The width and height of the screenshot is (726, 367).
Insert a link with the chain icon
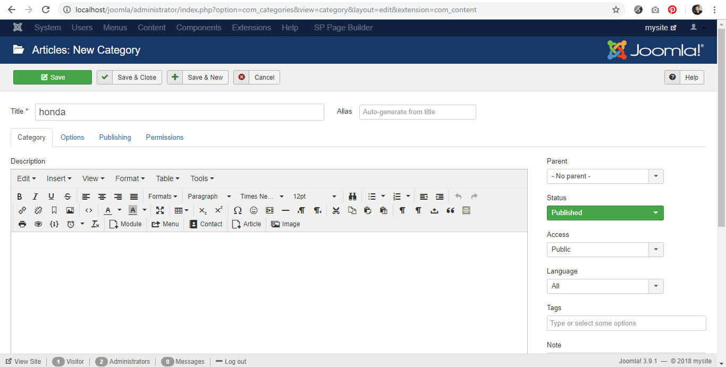click(22, 210)
